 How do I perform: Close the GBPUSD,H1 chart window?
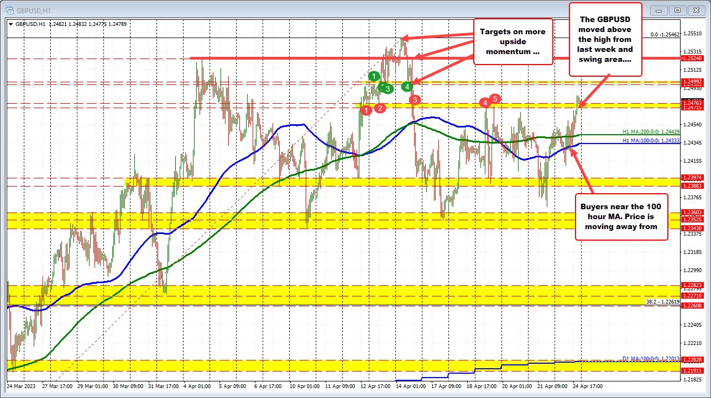(695, 9)
